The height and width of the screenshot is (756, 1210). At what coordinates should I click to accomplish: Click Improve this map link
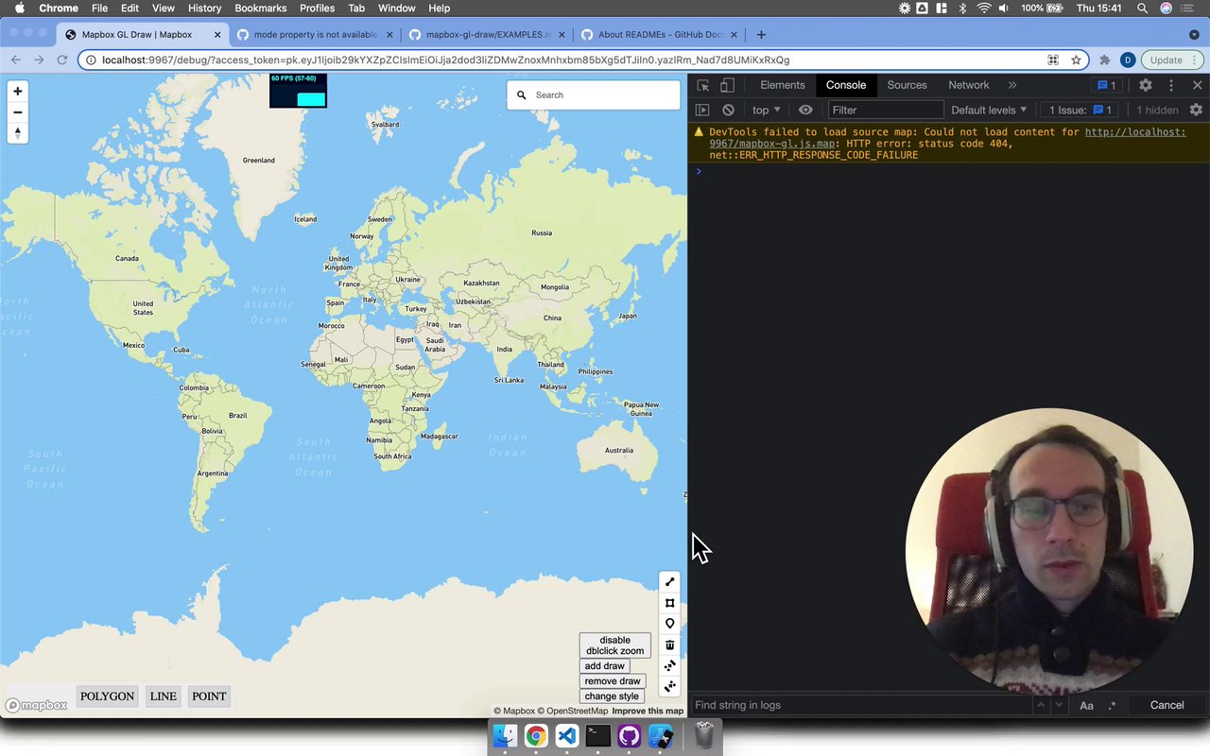pyautogui.click(x=648, y=711)
